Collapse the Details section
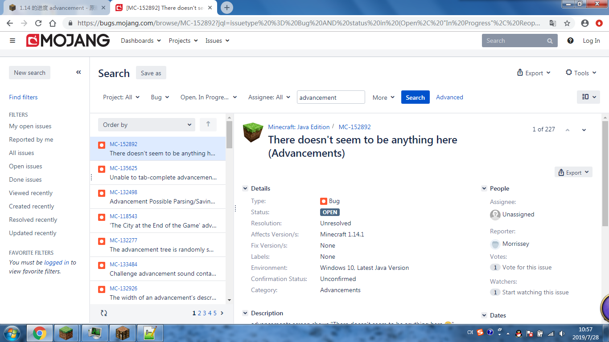 click(245, 188)
